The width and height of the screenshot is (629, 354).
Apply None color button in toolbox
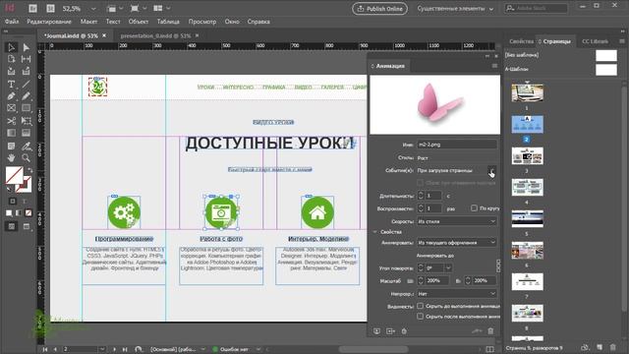(29, 213)
